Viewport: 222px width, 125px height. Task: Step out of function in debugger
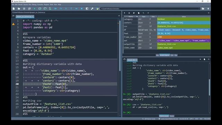71,9
